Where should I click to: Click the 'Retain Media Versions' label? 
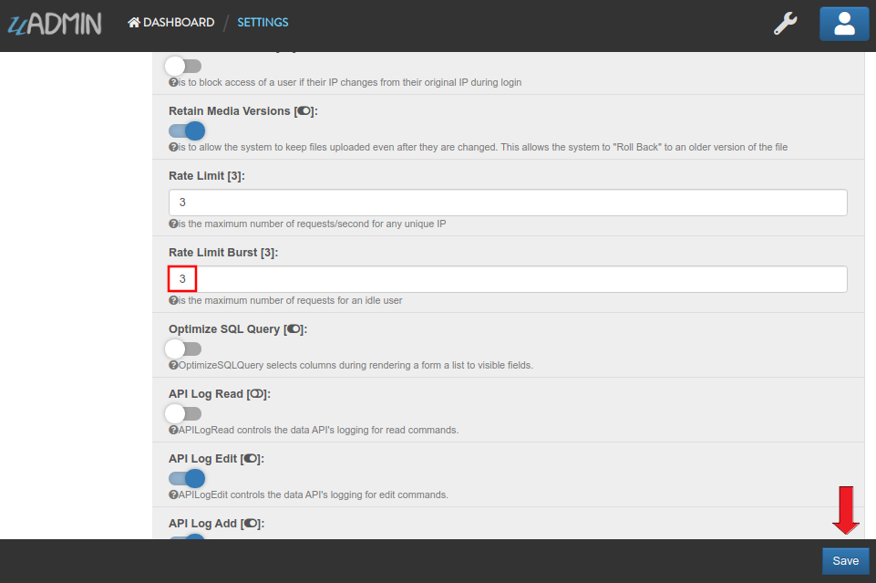point(230,111)
